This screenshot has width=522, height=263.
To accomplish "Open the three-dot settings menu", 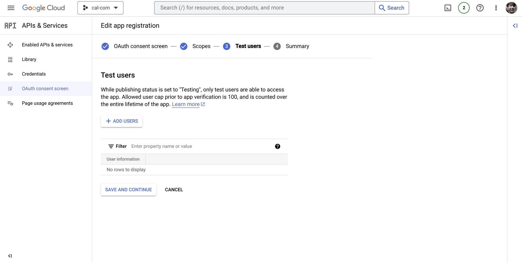I will tap(496, 8).
